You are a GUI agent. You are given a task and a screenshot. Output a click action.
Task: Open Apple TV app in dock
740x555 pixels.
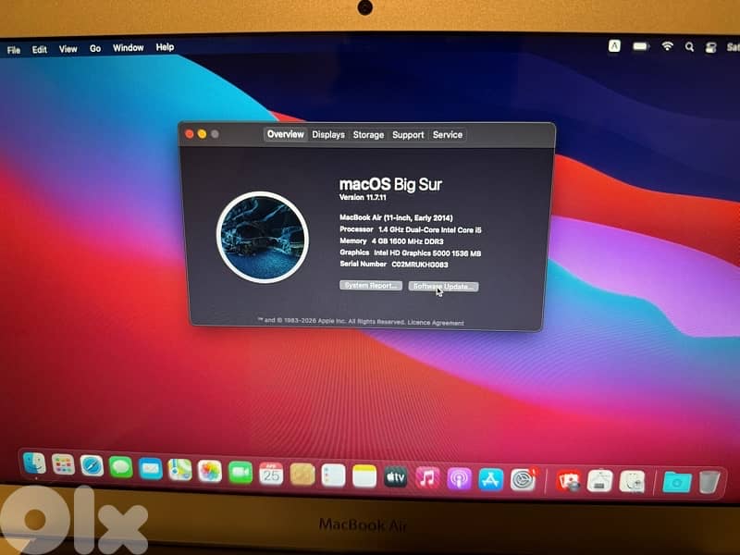click(x=396, y=477)
